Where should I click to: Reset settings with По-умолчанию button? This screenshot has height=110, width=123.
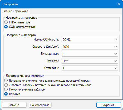[40, 105]
